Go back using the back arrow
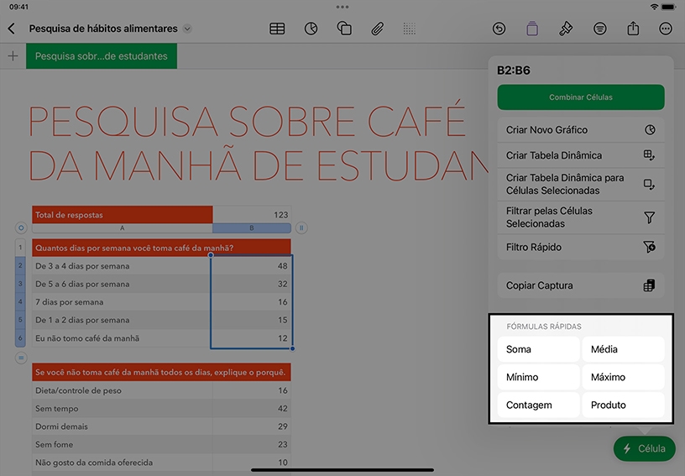685x476 pixels. click(x=12, y=29)
